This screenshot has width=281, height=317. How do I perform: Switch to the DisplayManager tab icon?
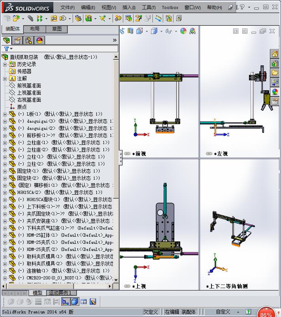tap(40, 40)
